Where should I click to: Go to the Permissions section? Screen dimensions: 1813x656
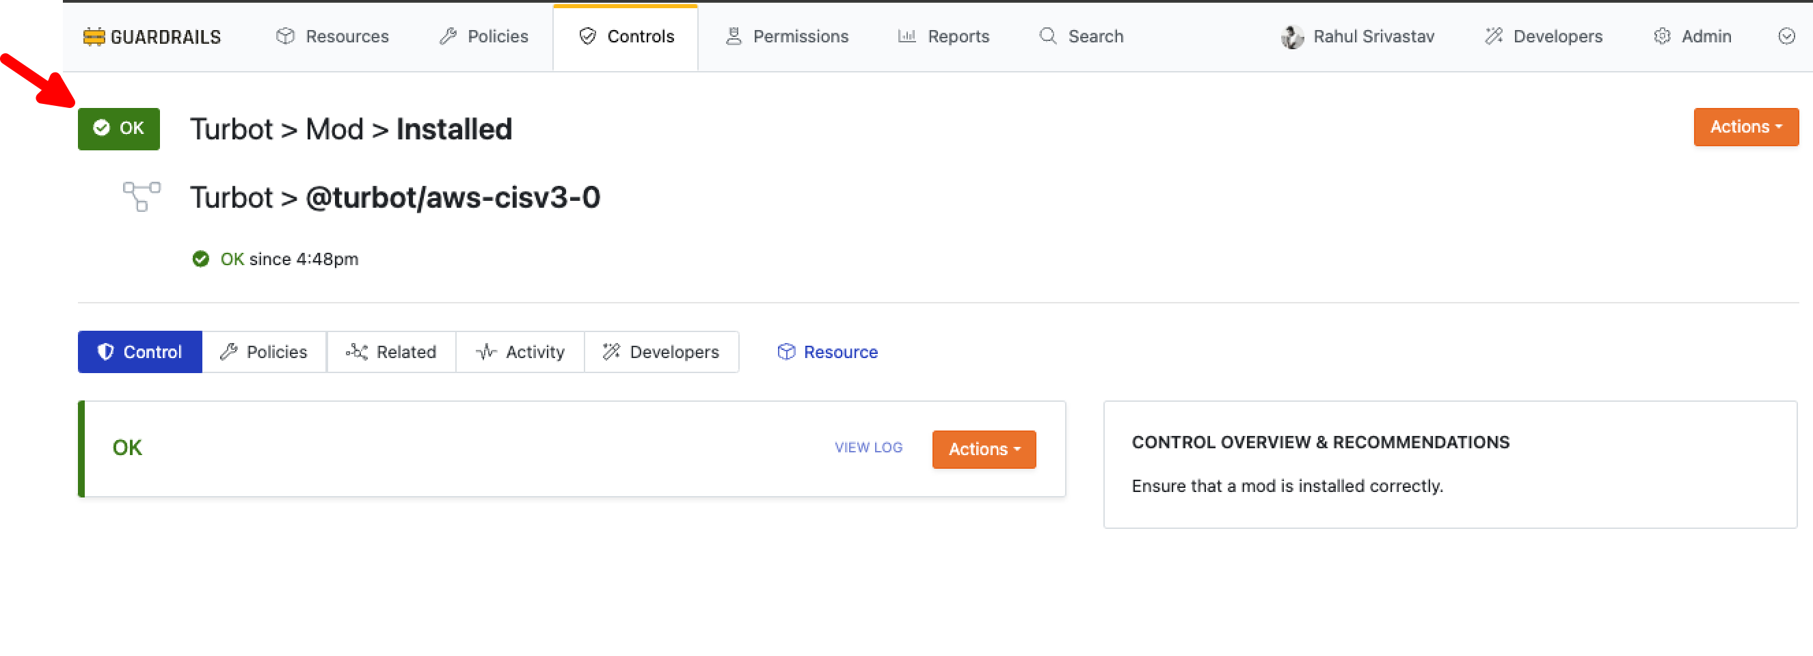(787, 37)
